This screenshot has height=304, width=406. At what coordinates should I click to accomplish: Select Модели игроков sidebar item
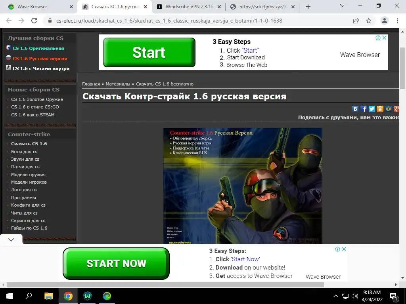coord(29,182)
